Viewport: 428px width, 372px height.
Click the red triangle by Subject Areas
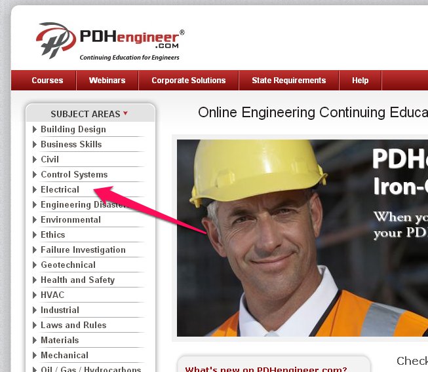coord(125,113)
